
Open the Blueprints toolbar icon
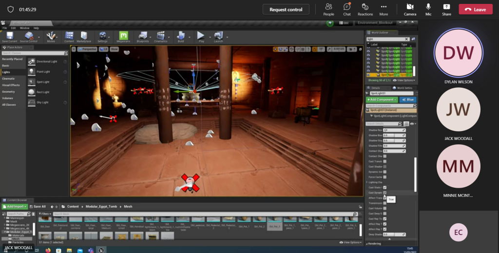[143, 37]
